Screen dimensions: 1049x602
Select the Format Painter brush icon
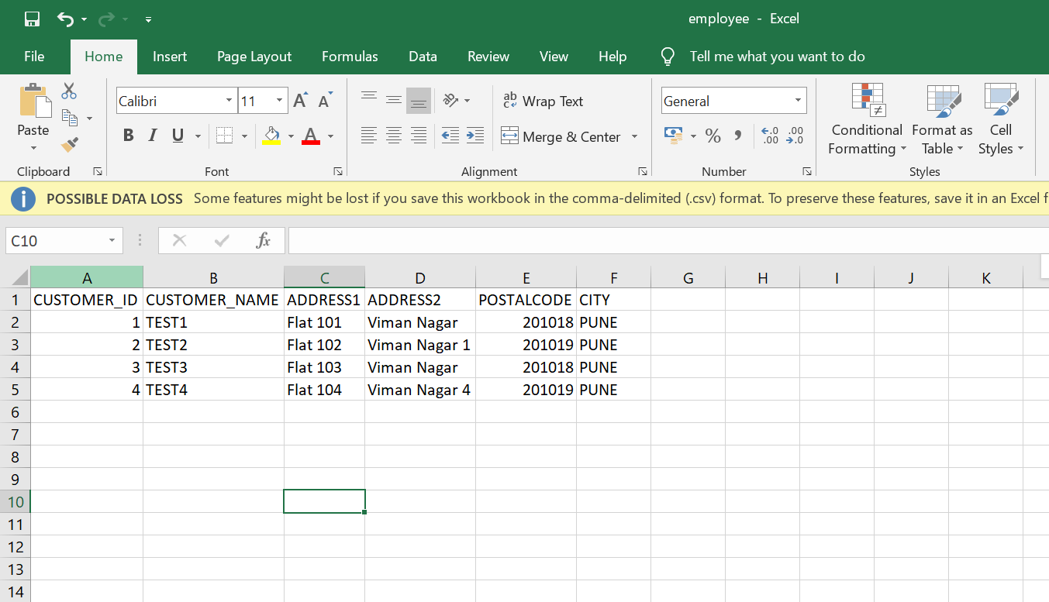tap(70, 144)
